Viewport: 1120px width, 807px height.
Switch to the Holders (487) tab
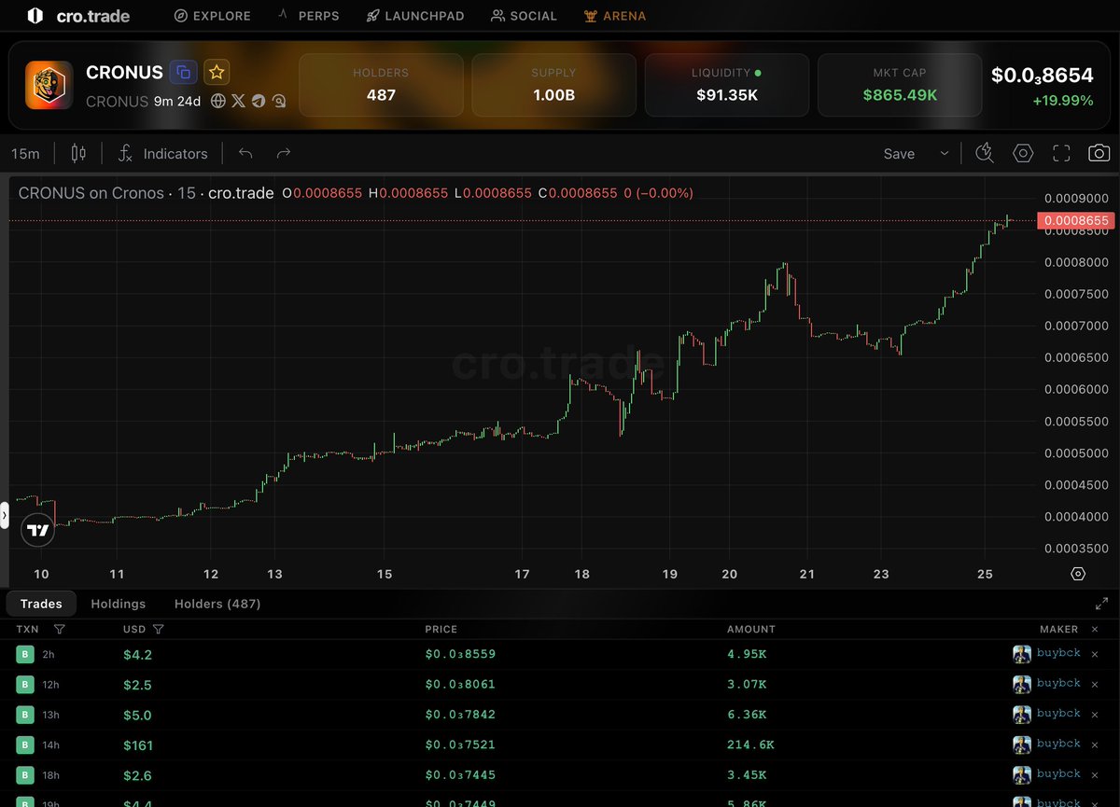click(217, 604)
